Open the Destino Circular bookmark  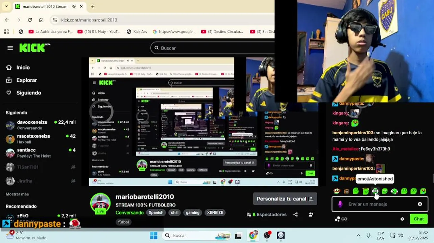[x=222, y=32]
